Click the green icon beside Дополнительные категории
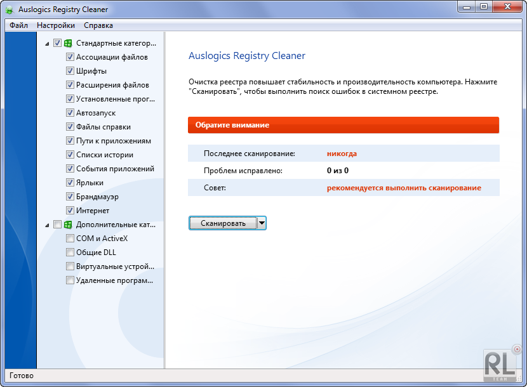527x387 pixels. click(68, 225)
